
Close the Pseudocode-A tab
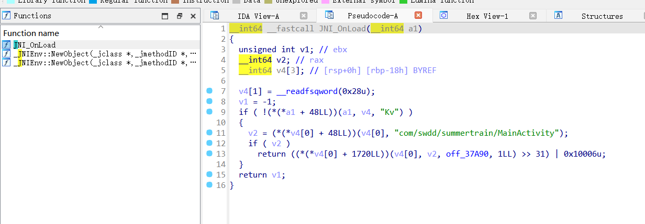pos(418,16)
